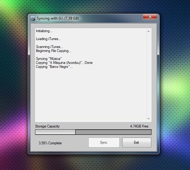
Task: Close the Syncing with G:\ window
Action: tap(150, 17)
